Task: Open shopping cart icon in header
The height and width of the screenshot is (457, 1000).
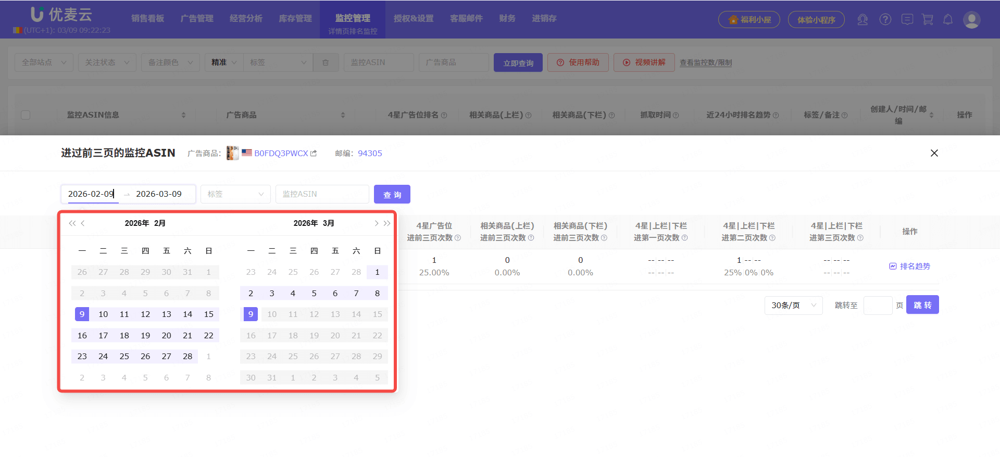Action: click(x=928, y=20)
